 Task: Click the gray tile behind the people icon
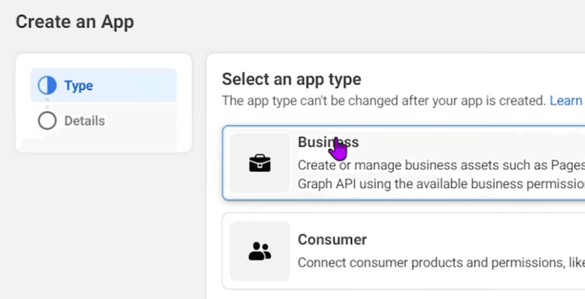point(260,251)
